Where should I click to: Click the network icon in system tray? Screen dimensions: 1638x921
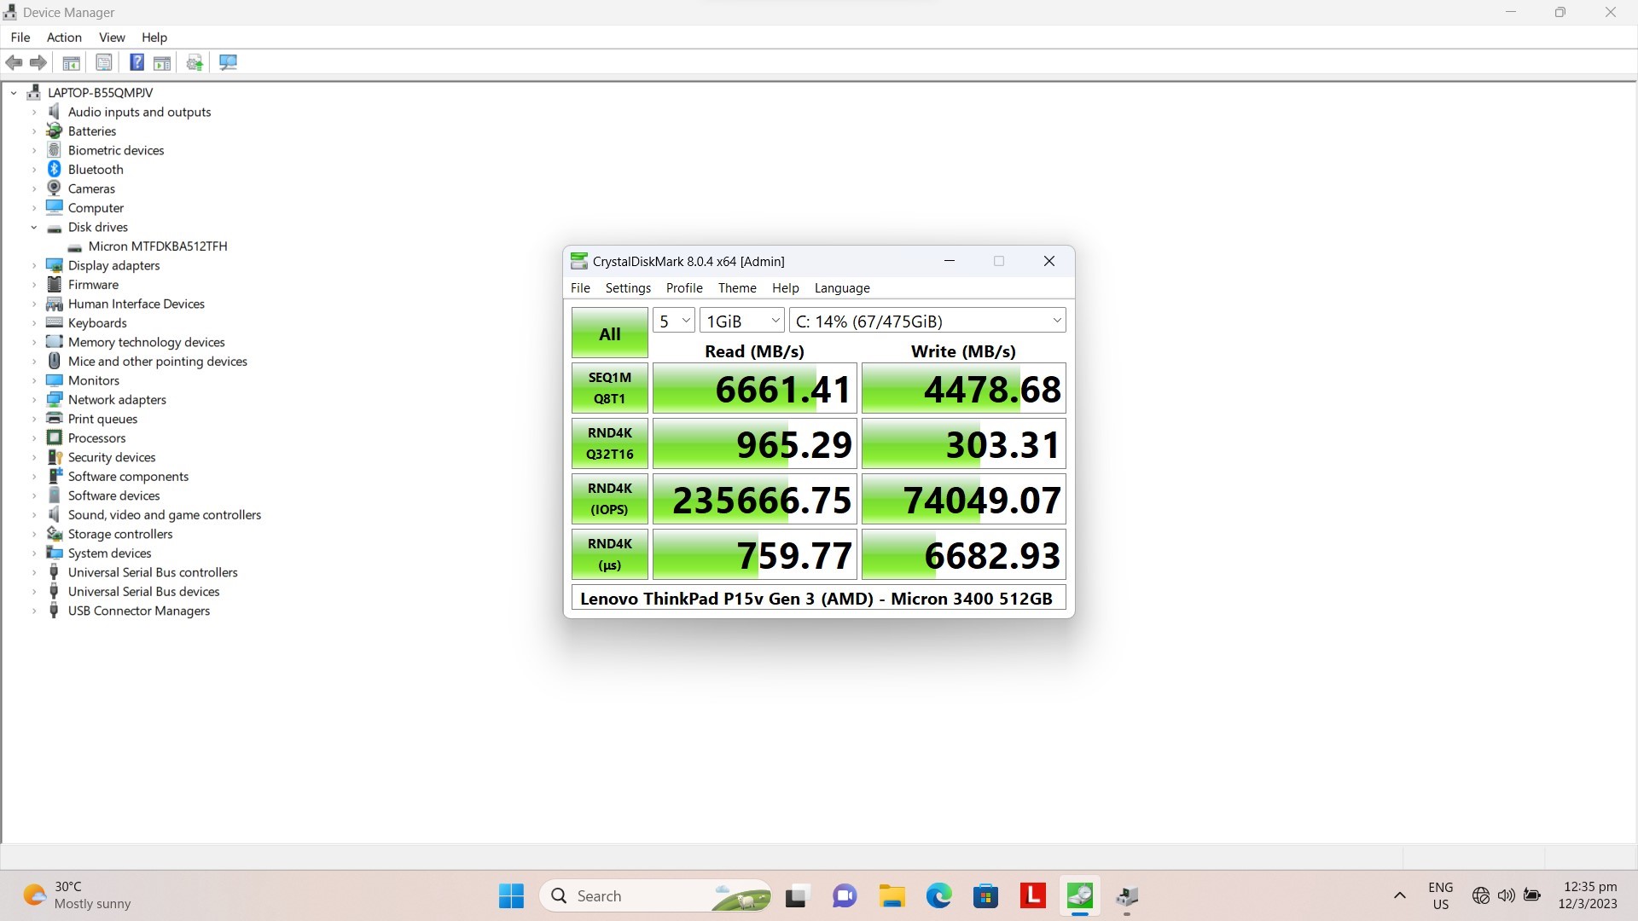coord(1481,895)
